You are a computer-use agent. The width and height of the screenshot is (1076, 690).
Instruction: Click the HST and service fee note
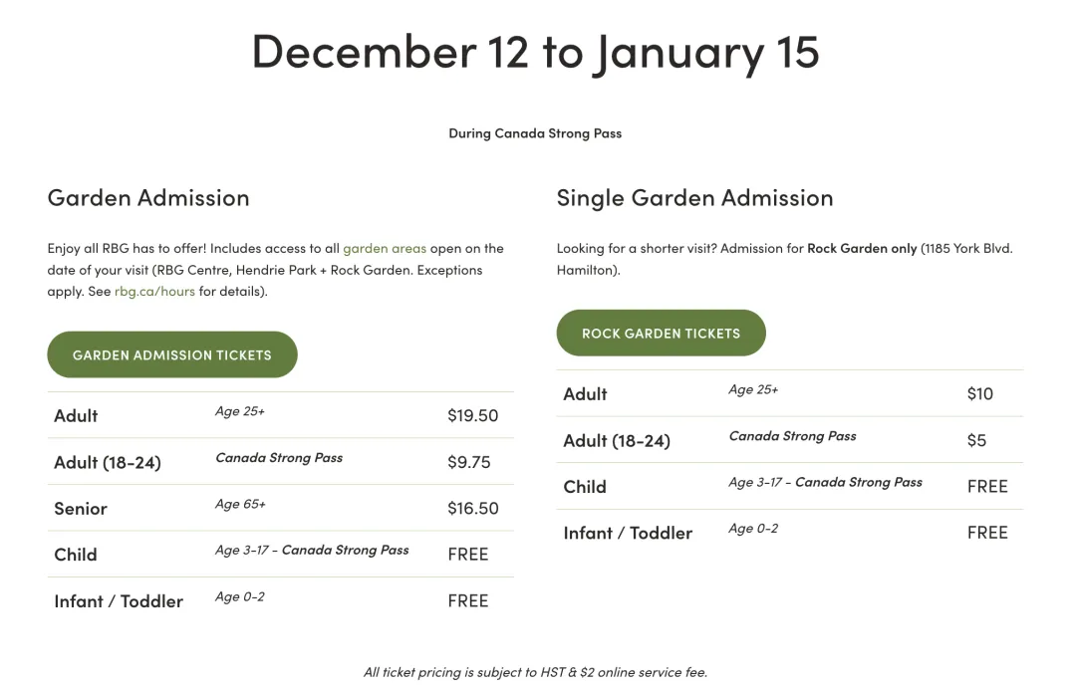point(535,672)
